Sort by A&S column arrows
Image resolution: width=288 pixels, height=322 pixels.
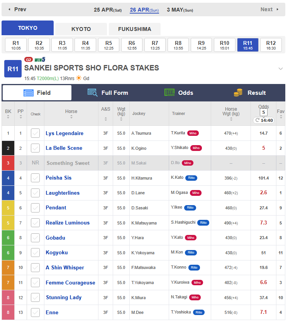[x=106, y=119]
